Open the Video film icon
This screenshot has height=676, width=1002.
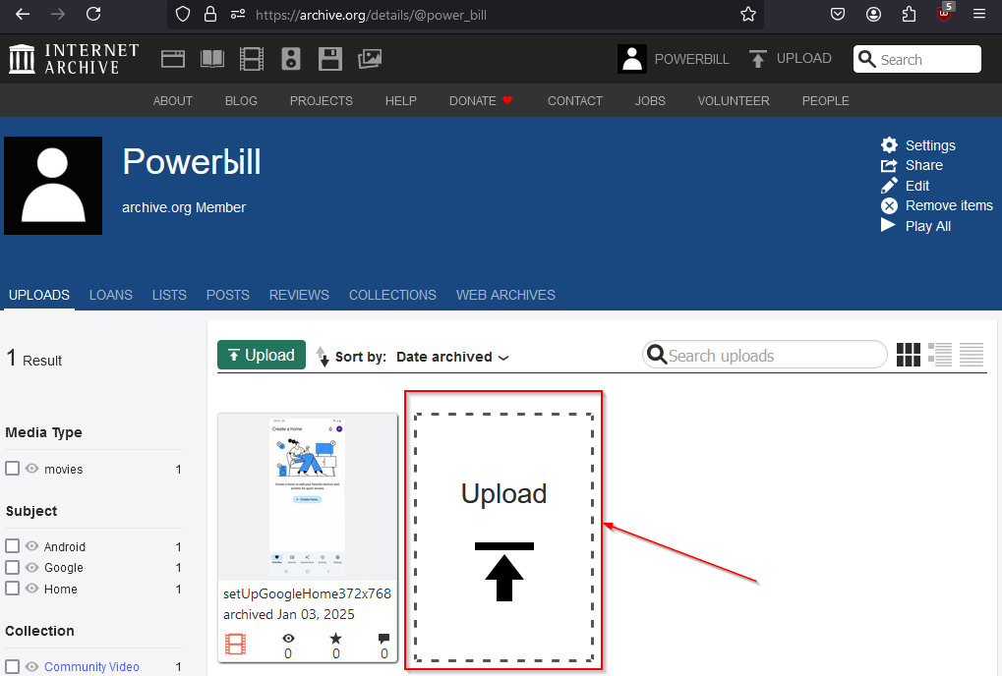[252, 59]
